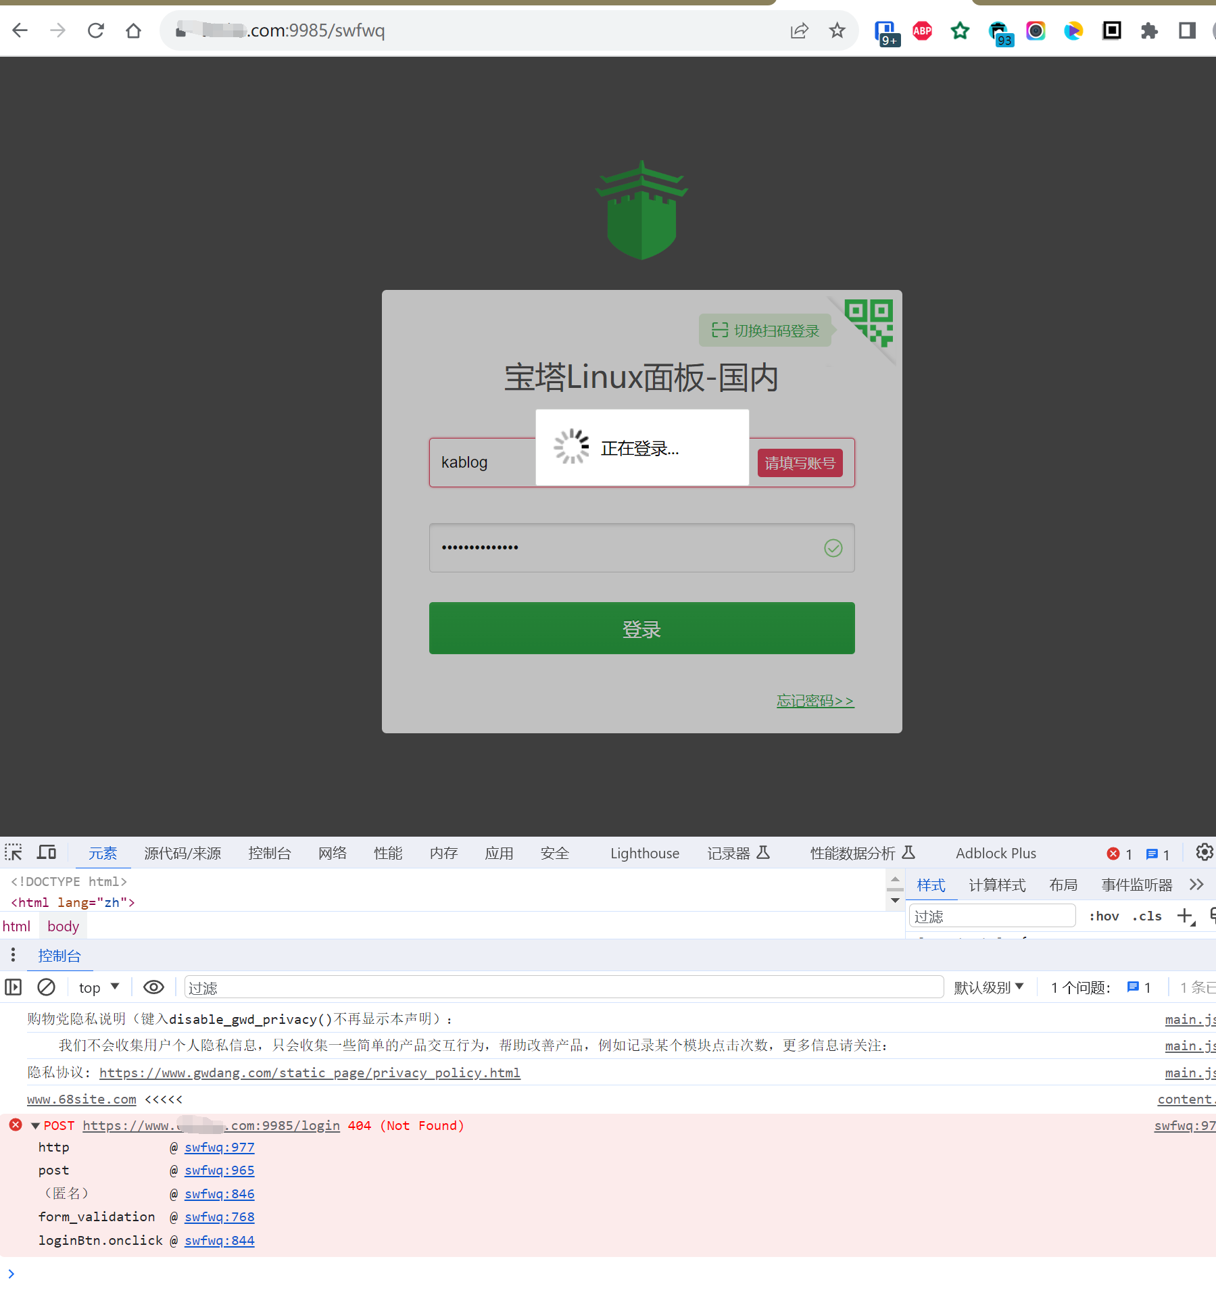Bookmark this page with the star icon

[837, 30]
